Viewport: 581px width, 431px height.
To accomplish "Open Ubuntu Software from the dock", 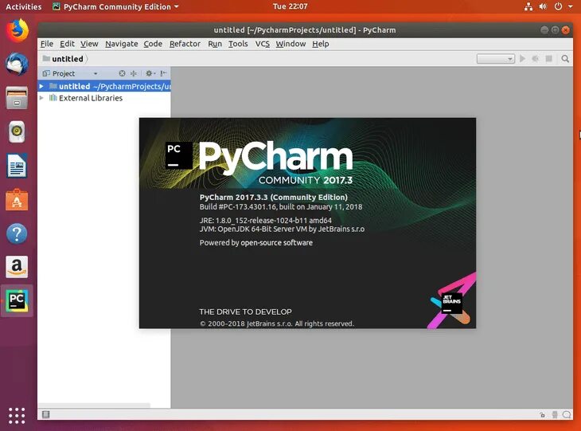I will pos(17,200).
